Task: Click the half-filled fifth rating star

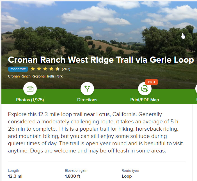Action: tap(57, 69)
